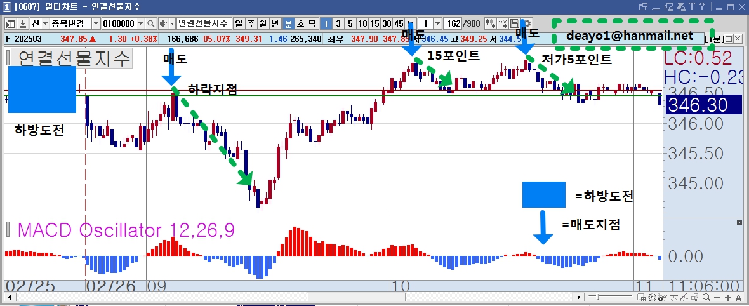Image resolution: width=749 pixels, height=306 pixels.
Task: Switch to weekly (주) period
Action: click(250, 23)
